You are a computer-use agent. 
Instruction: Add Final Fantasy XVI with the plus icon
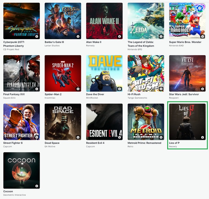point(36,89)
